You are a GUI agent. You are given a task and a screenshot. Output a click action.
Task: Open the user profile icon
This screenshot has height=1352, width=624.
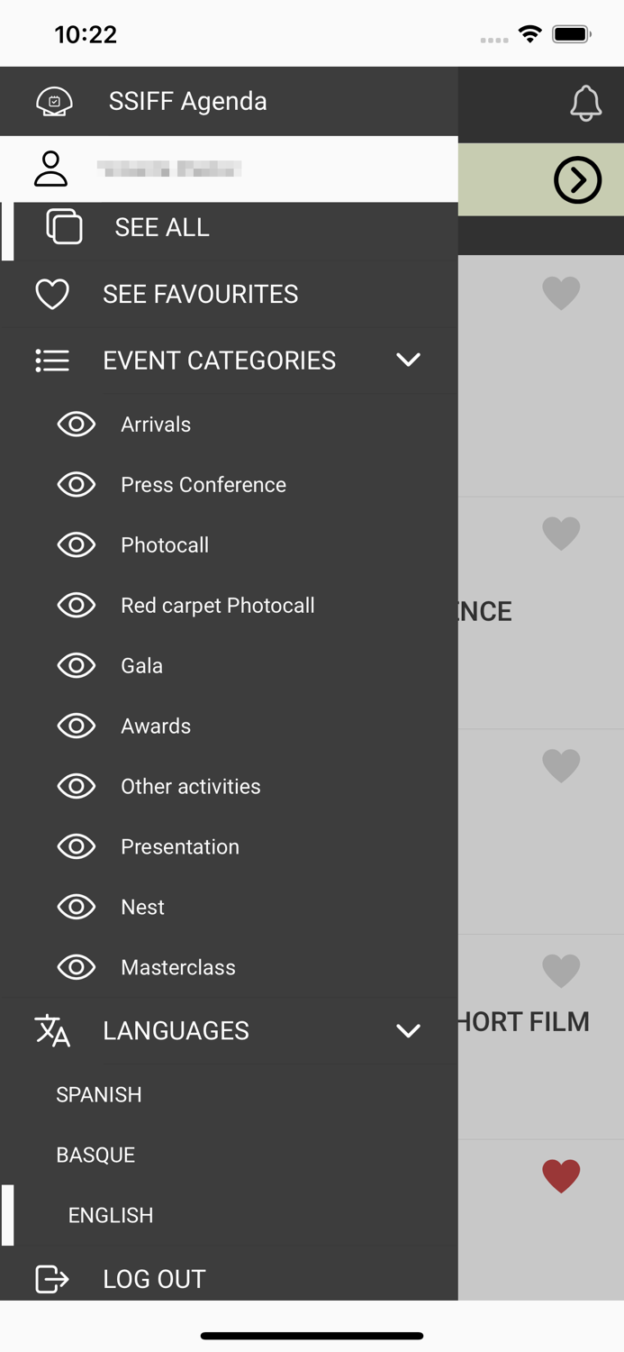tap(51, 169)
